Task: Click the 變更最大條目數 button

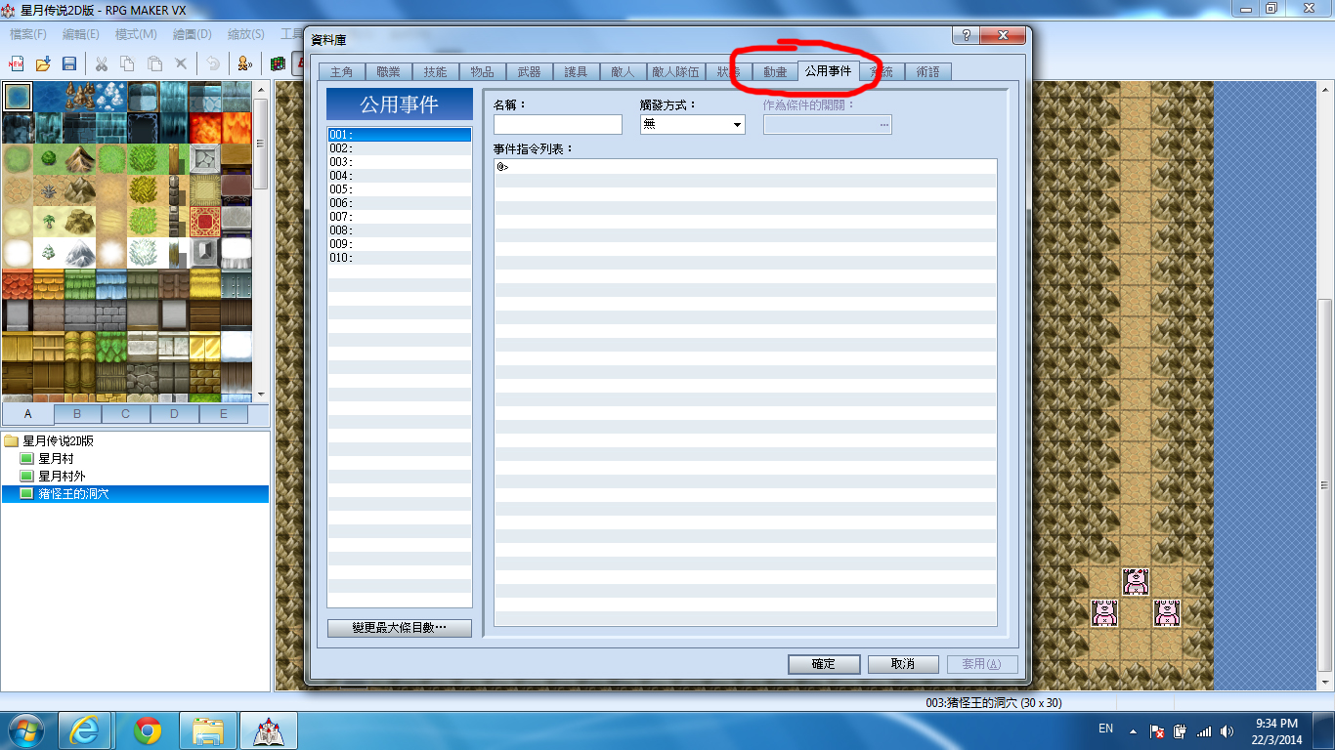Action: [x=400, y=628]
